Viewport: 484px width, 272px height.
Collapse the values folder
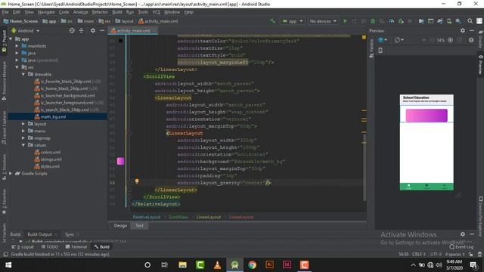pos(23,145)
